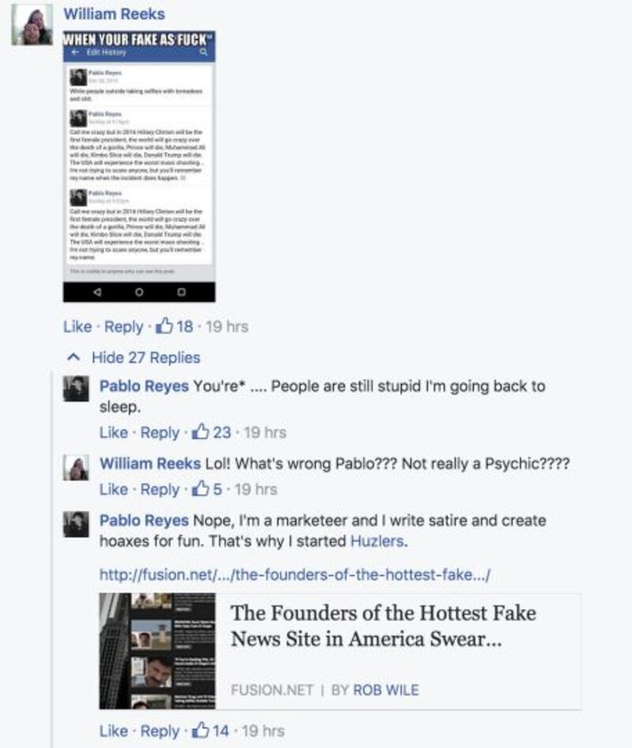Screen dimensions: 632x748
Task: Reply to "Not really a Psychic" comment
Action: 160,490
